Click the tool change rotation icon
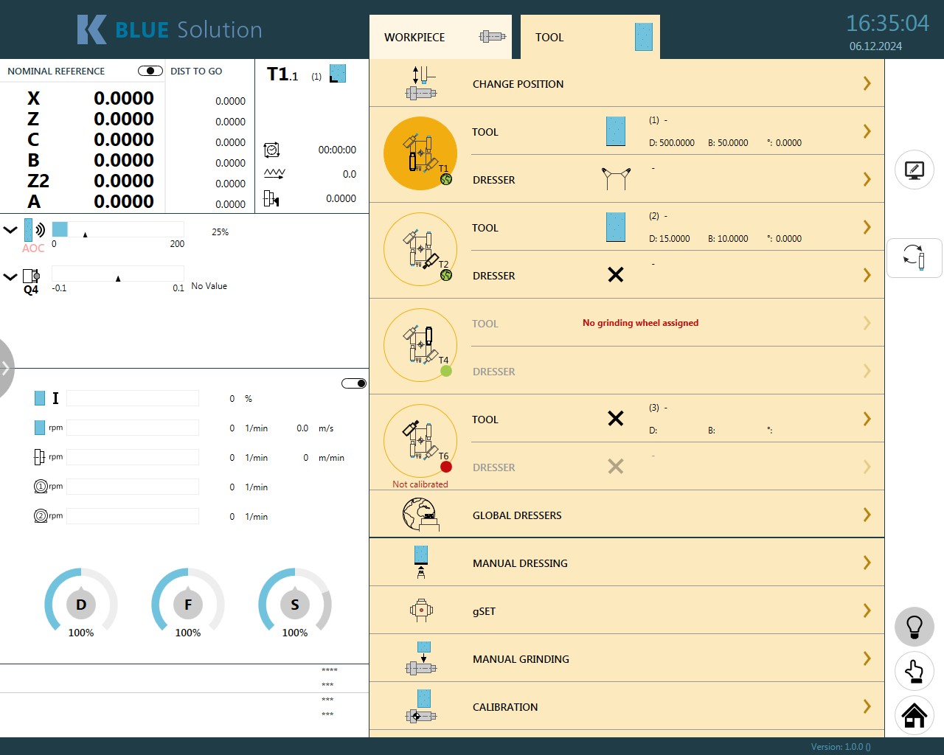The height and width of the screenshot is (755, 944). tap(914, 258)
